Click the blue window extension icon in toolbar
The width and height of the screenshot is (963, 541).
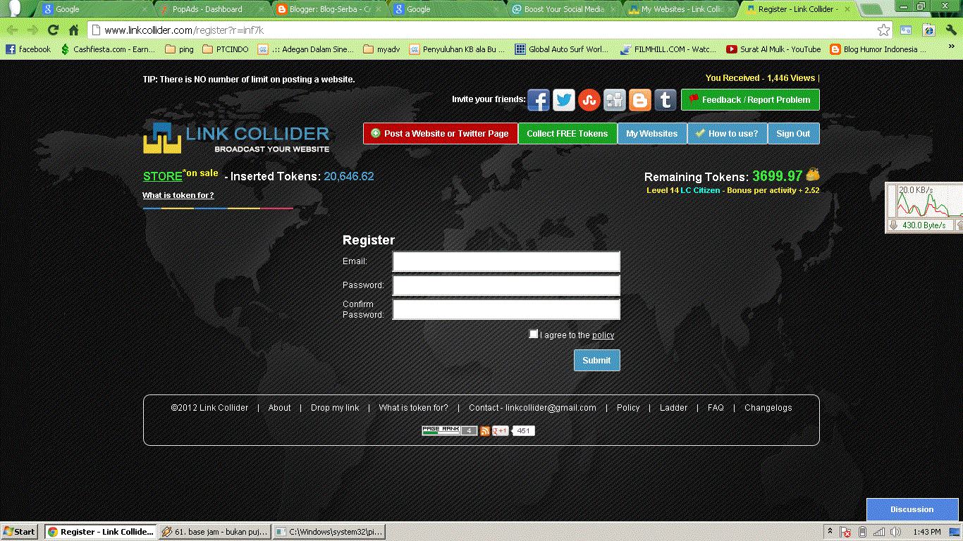click(907, 30)
